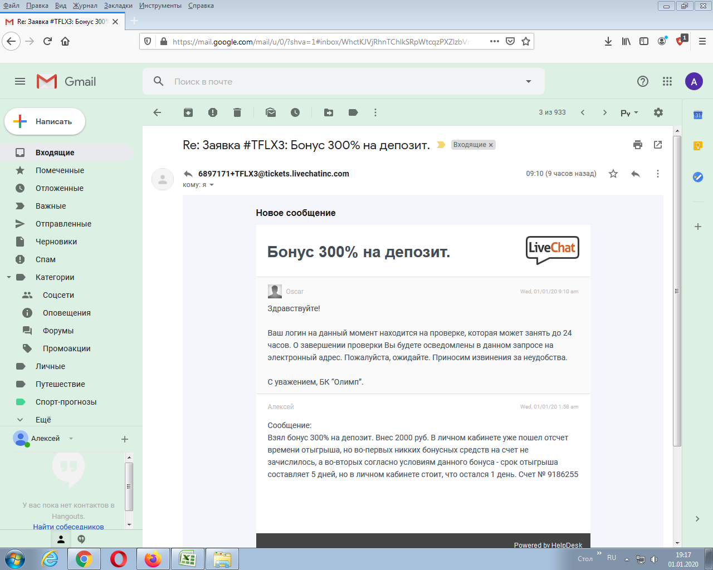Click the Gmail logo
Viewport: 713px width, 570px height.
66,81
